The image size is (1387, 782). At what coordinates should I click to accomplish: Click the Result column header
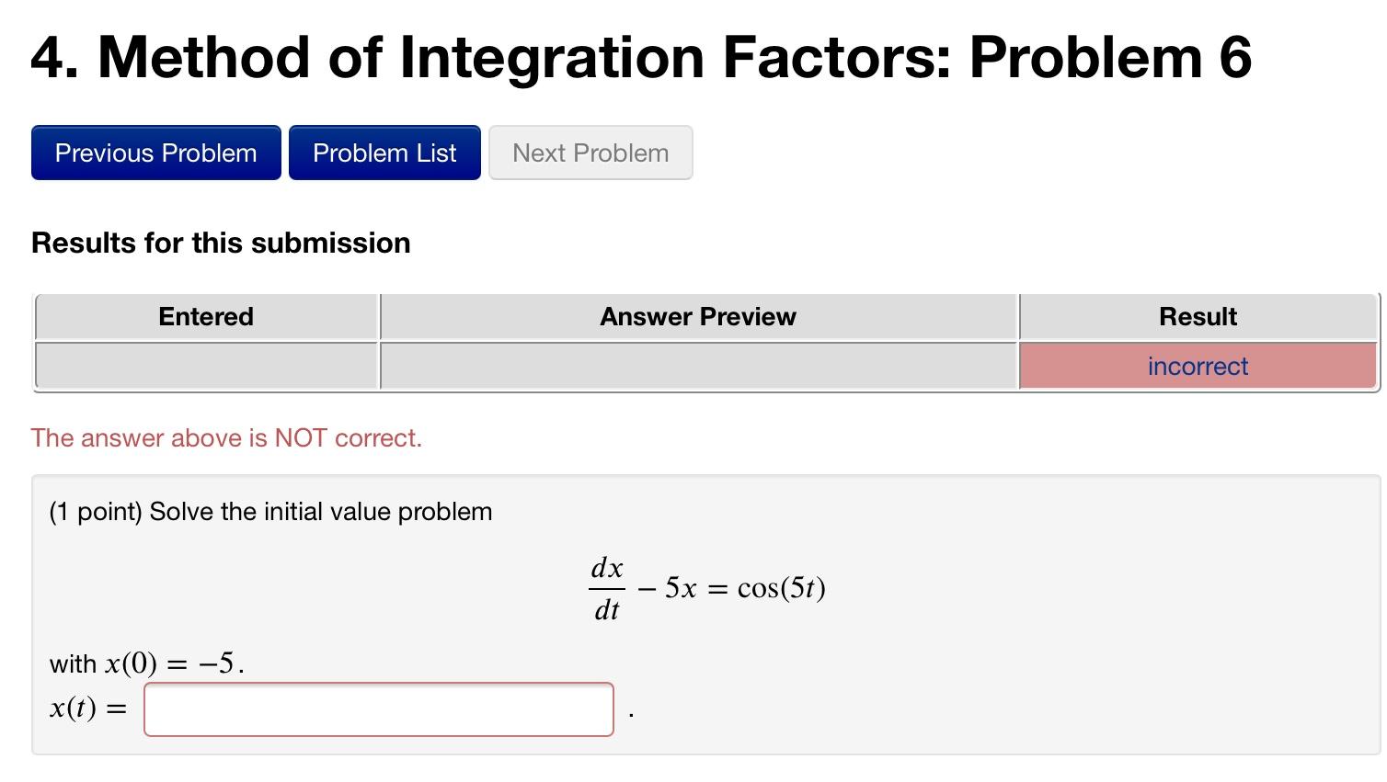(x=1197, y=316)
